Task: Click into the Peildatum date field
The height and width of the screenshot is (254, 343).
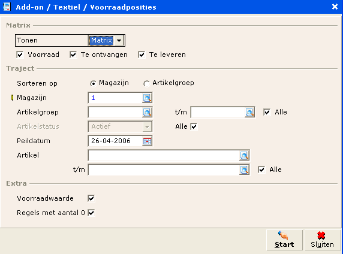Action: click(115, 141)
